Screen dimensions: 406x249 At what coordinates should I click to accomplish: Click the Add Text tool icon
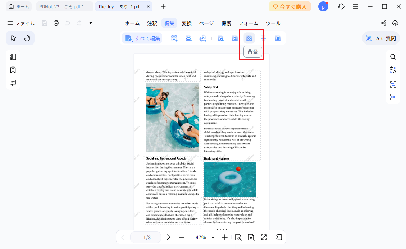click(175, 38)
